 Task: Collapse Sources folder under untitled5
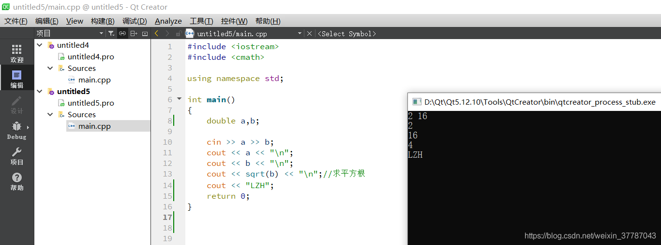coord(50,114)
